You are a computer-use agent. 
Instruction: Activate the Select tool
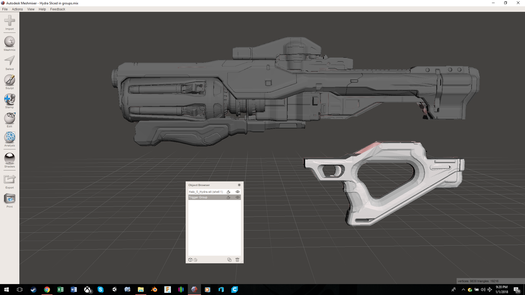coord(10,63)
